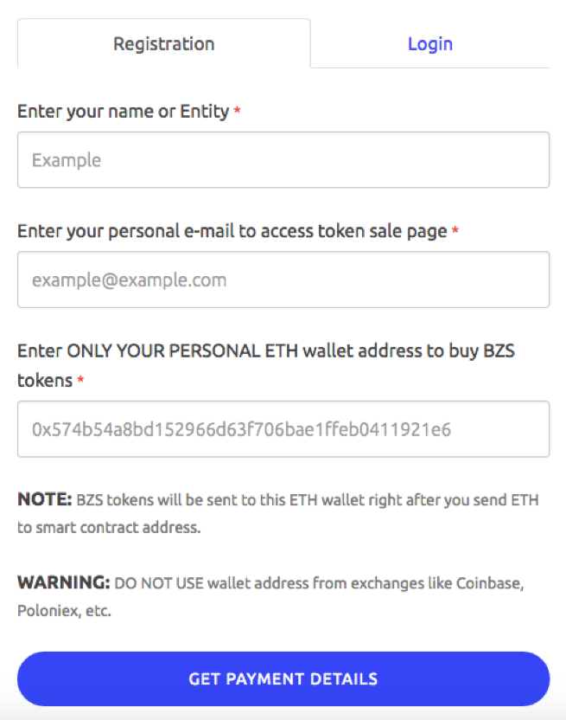This screenshot has width=566, height=720.
Task: Click the personal e-mail field label
Action: coord(232,231)
